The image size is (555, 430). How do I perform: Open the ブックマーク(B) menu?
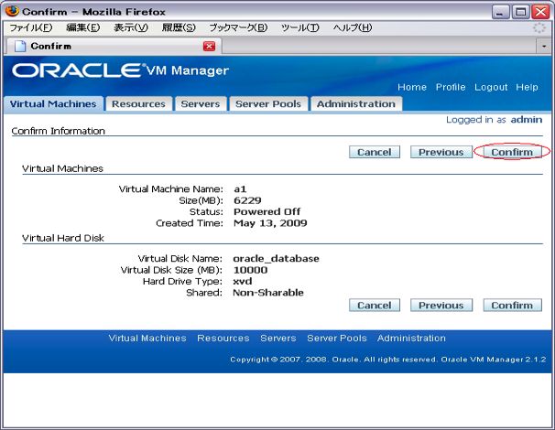238,27
